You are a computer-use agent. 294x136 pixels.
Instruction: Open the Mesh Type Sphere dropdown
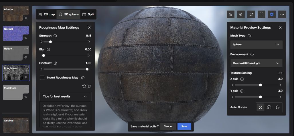(256, 45)
